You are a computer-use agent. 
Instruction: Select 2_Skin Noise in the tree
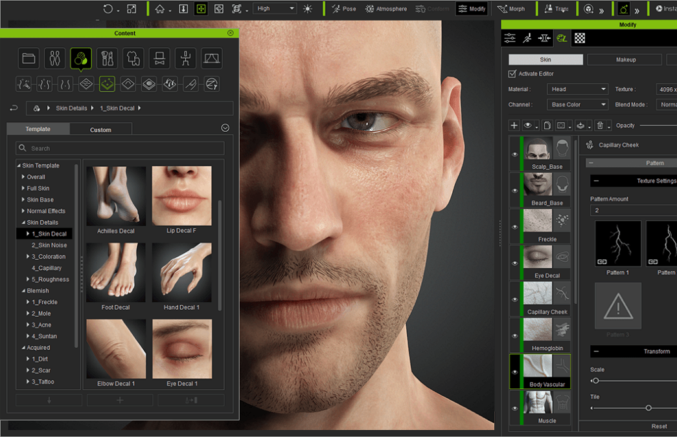tap(49, 245)
